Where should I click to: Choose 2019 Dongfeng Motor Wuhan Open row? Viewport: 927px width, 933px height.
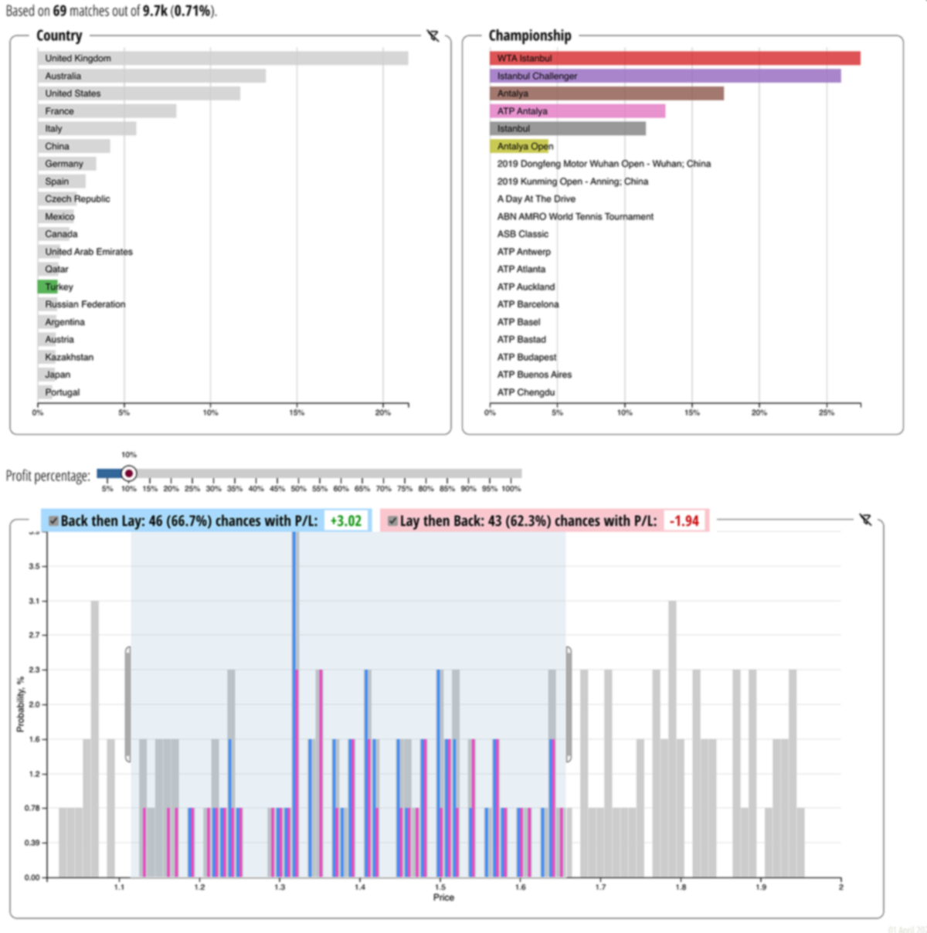pos(604,164)
